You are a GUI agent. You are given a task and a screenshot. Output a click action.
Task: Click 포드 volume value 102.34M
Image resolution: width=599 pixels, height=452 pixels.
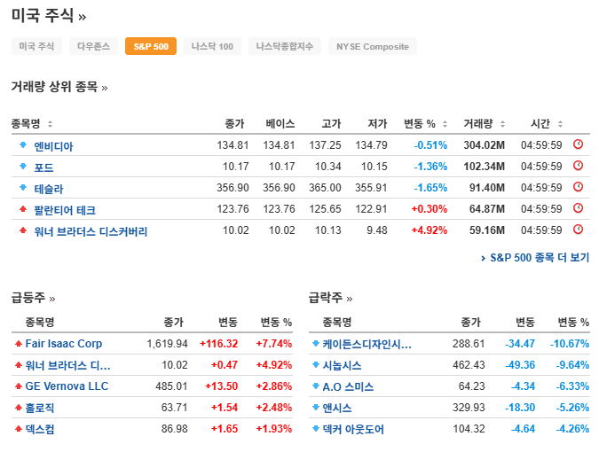point(484,167)
